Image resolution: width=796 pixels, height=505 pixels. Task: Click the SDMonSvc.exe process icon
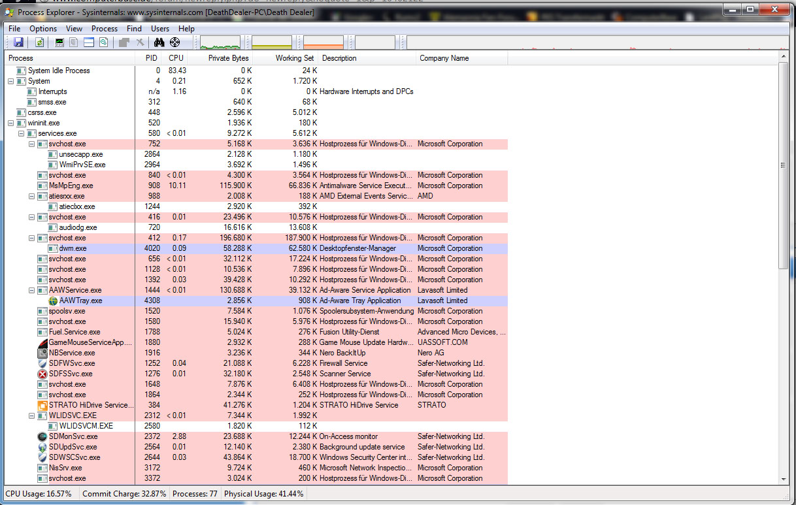coord(43,436)
